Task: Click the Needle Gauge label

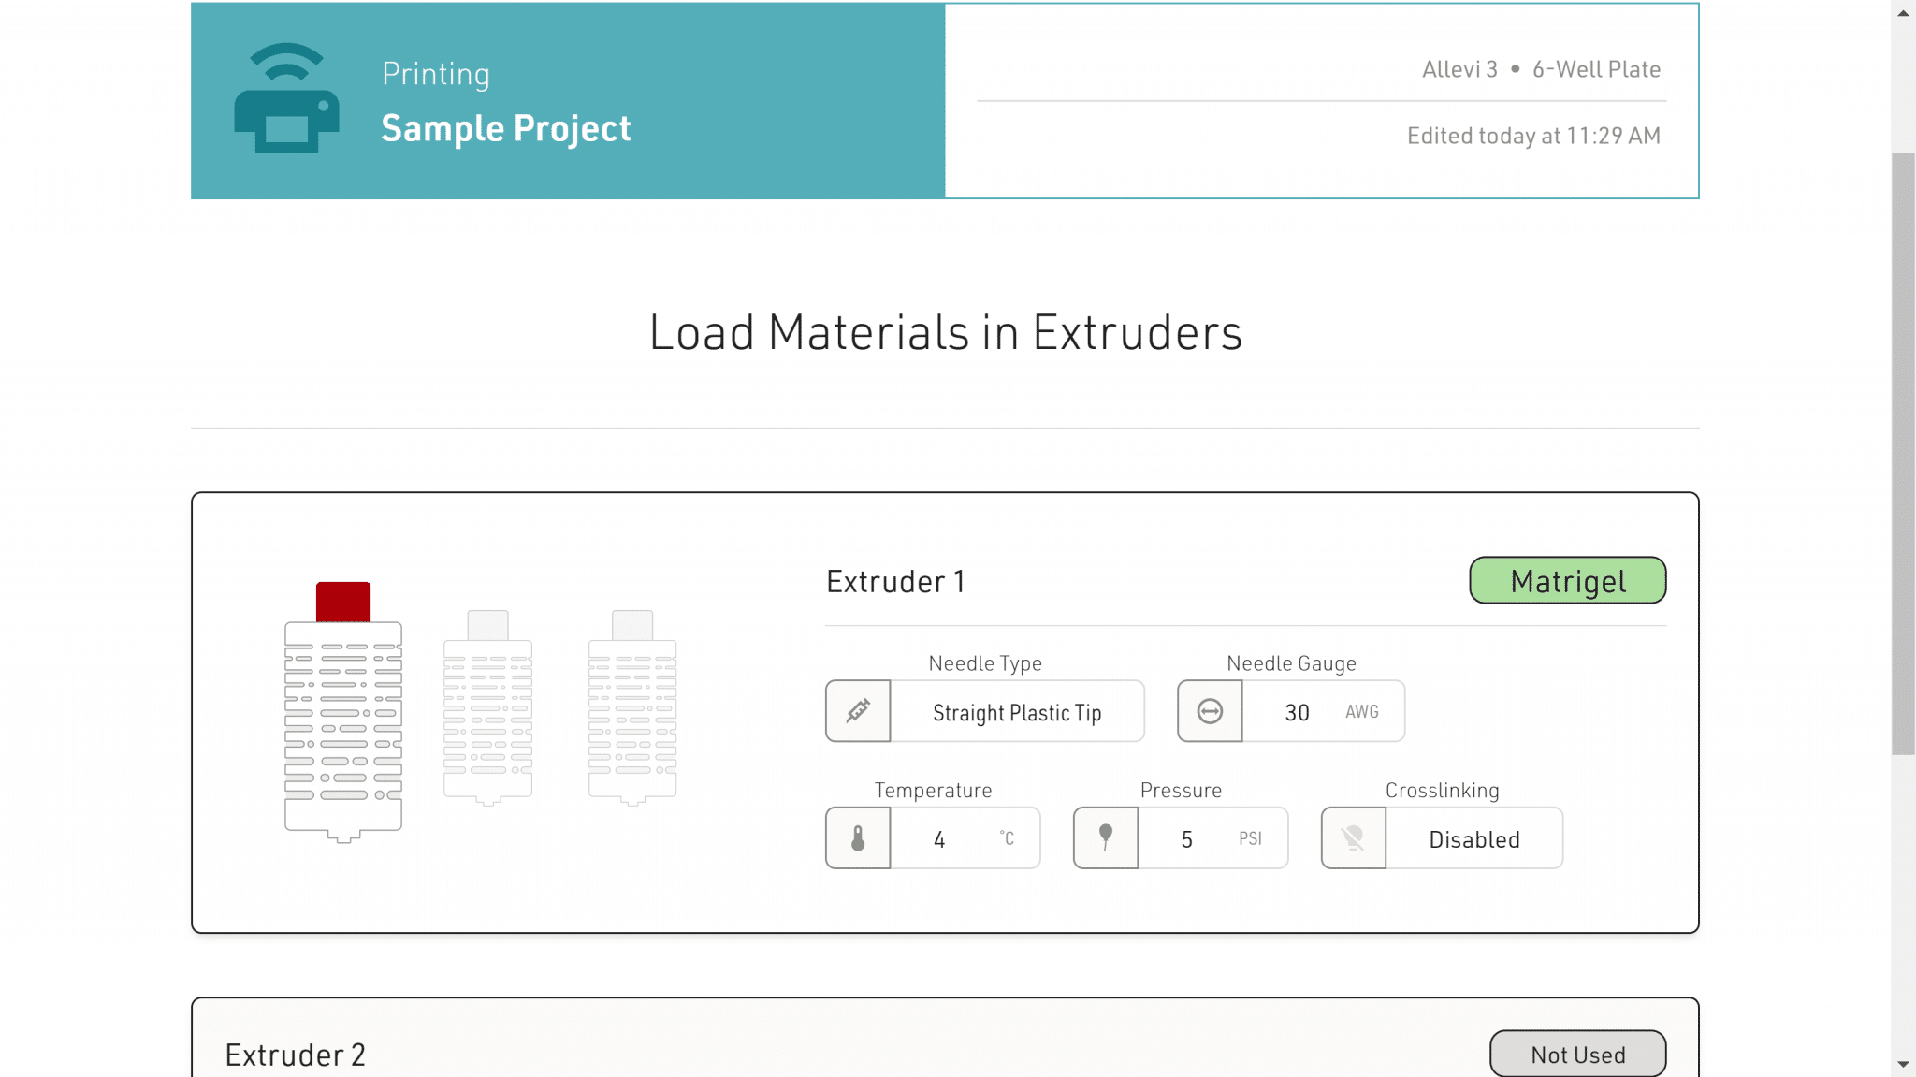Action: coord(1291,663)
